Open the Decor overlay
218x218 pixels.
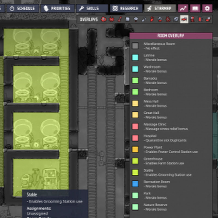(x=160, y=19)
